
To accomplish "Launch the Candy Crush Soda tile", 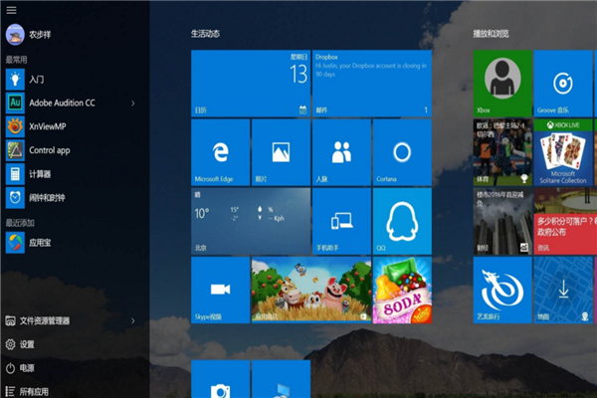I will coord(402,290).
